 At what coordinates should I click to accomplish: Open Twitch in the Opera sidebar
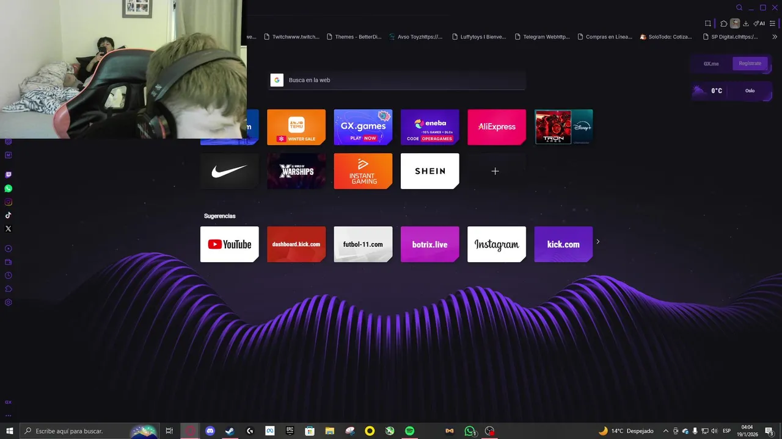pos(8,175)
